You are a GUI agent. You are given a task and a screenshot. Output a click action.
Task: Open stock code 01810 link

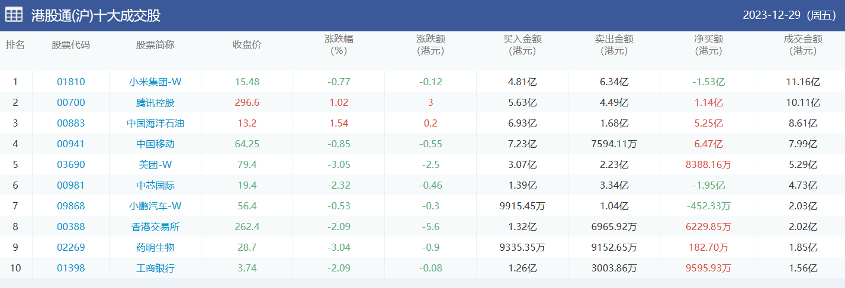[71, 82]
